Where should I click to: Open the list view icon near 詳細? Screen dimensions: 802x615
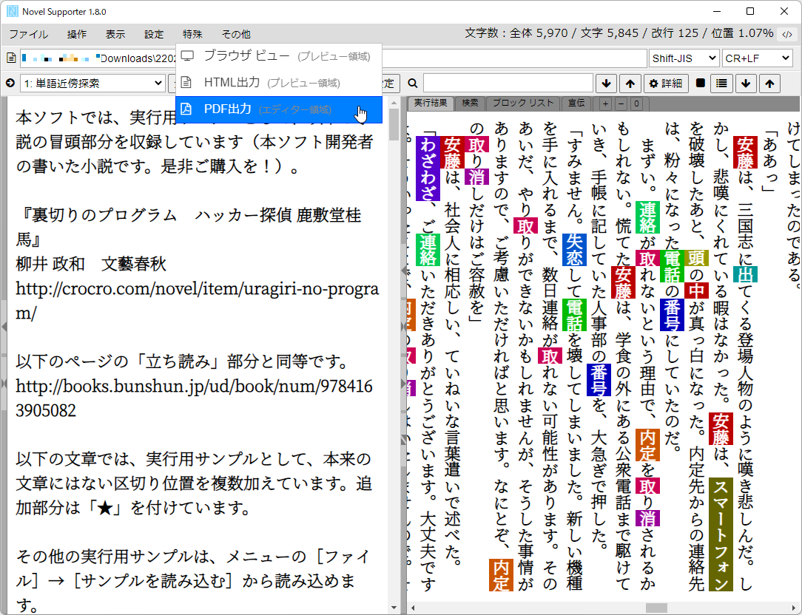coord(721,83)
